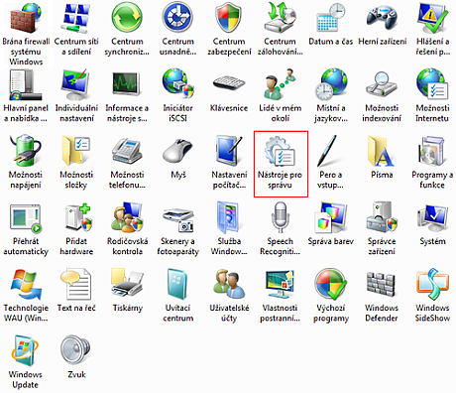This screenshot has width=456, height=393.
Task: Open Informace a nástroje s... icon
Action: (127, 84)
